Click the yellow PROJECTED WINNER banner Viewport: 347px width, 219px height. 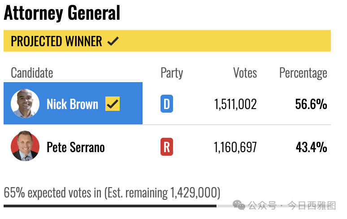(167, 41)
